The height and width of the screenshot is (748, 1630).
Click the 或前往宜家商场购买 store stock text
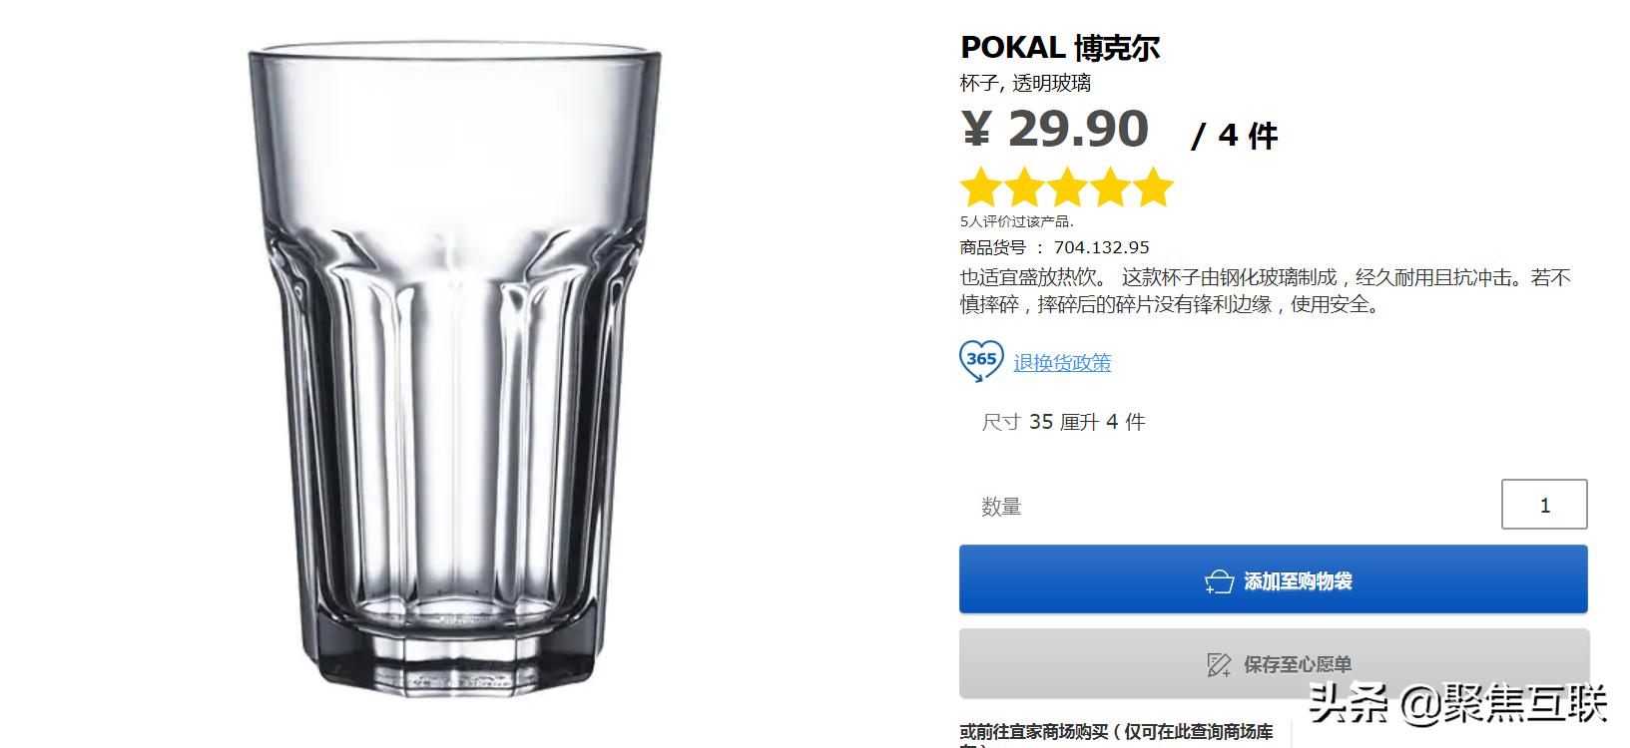point(1116,733)
